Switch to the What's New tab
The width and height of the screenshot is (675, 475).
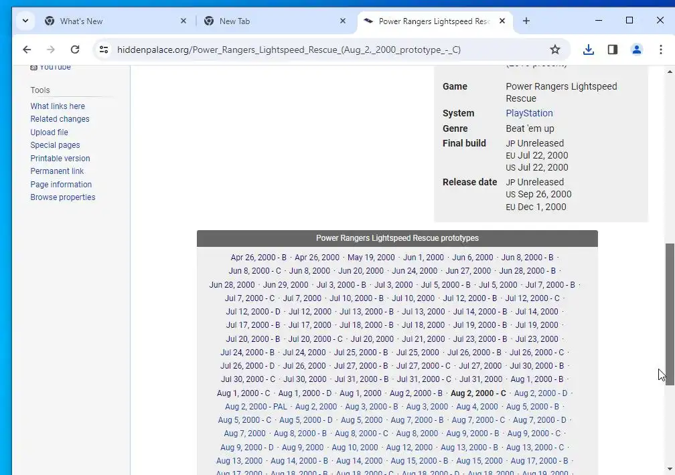pyautogui.click(x=115, y=21)
